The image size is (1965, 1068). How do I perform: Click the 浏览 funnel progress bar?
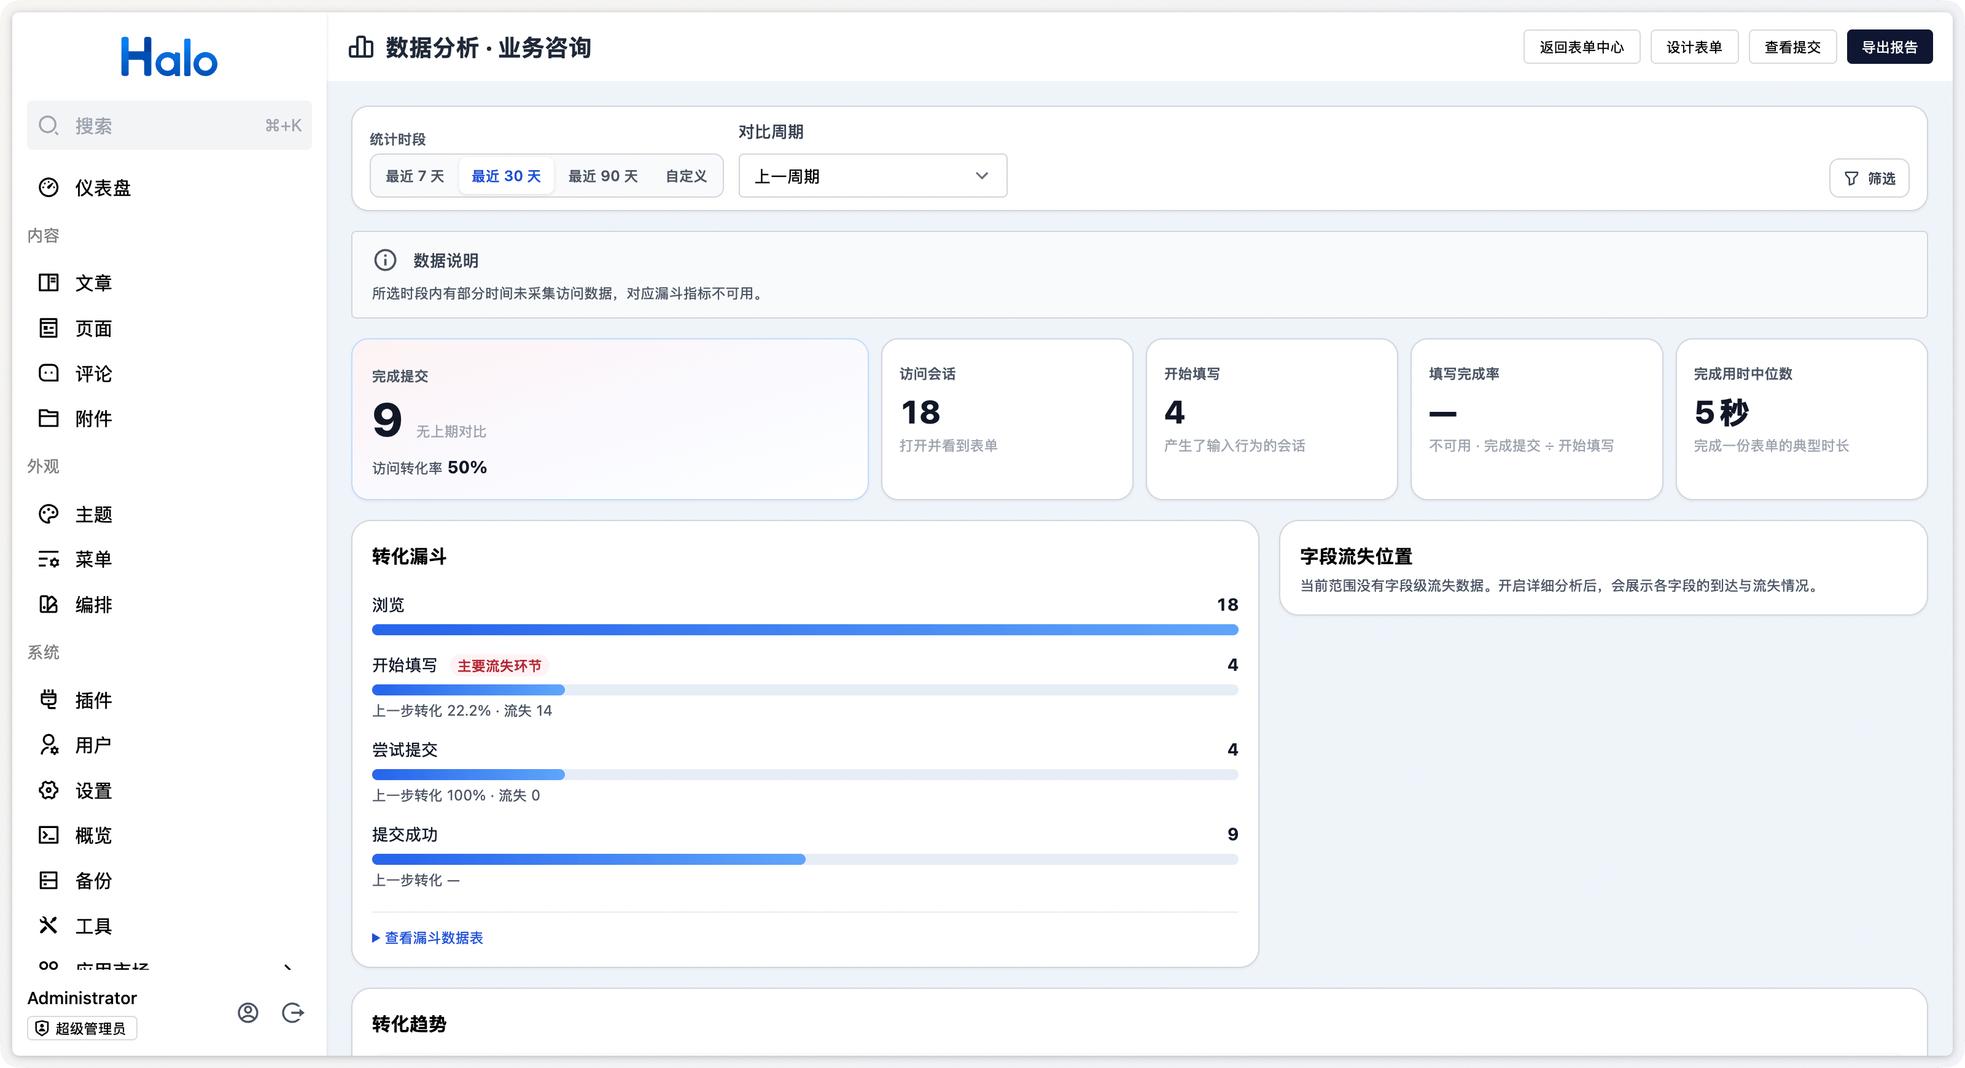(805, 630)
